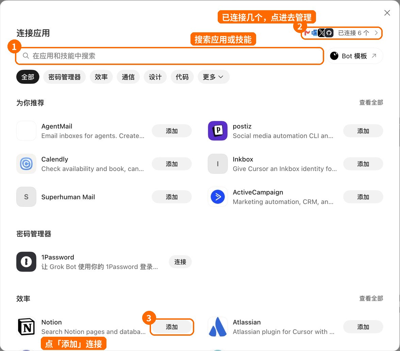Close the 连接应用 dialog
This screenshot has height=351, width=400.
pyautogui.click(x=387, y=13)
